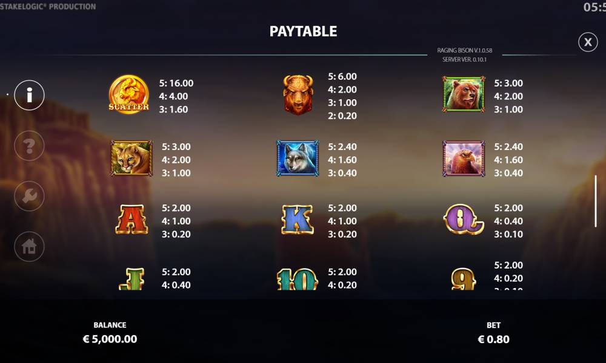The height and width of the screenshot is (363, 606).
Task: Click the cougar symbol
Action: (132, 158)
